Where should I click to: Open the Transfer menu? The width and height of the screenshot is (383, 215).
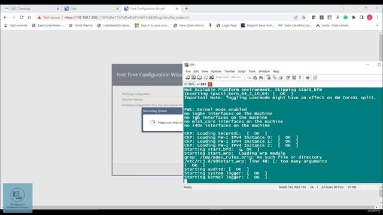(230, 71)
